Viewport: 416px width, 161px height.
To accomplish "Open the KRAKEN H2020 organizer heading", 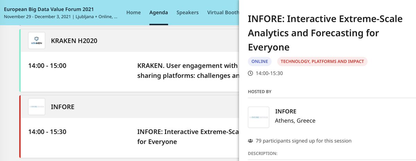I will coord(74,41).
